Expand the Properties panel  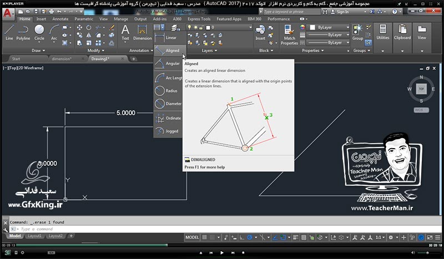tap(312, 50)
